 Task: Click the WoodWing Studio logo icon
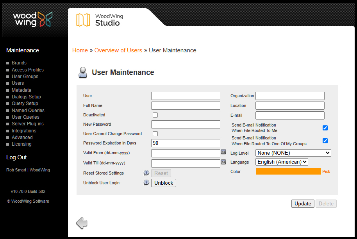coord(83,20)
